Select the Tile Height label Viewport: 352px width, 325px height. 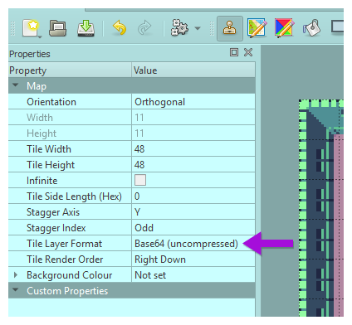coord(51,165)
